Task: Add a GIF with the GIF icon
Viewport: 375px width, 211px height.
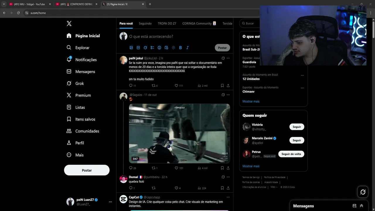Action: (138, 48)
